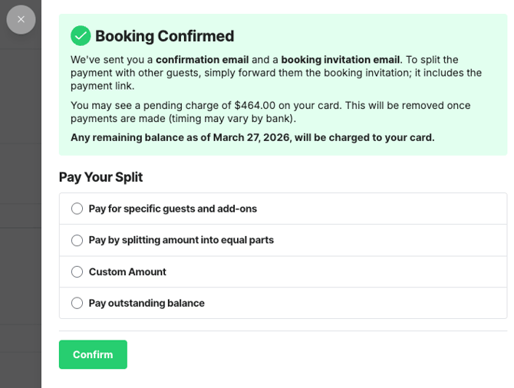514x388 pixels.
Task: Click the March 27, 2026 remaining balance notice
Action: click(x=252, y=138)
